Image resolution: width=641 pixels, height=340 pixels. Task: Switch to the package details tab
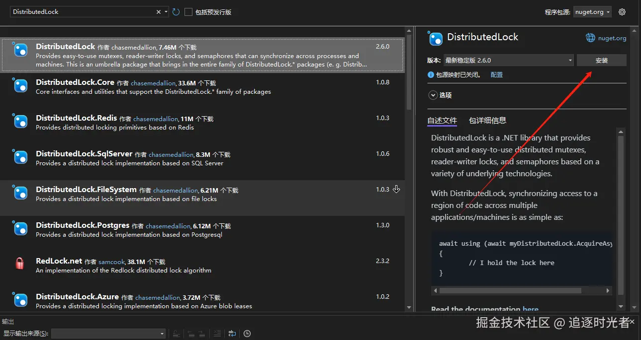click(x=487, y=121)
